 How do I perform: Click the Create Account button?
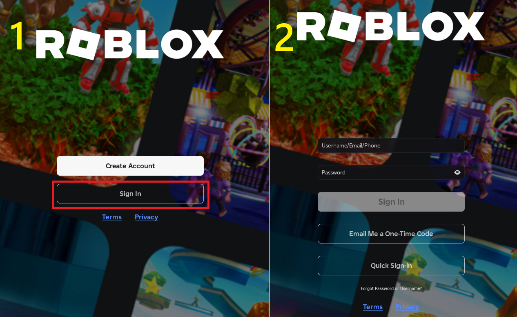[130, 166]
